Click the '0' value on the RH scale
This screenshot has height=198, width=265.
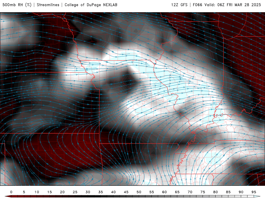[x=11, y=192]
